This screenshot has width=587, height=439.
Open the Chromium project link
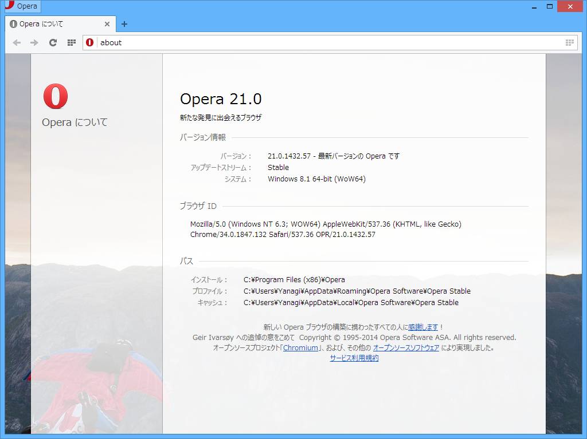point(300,347)
